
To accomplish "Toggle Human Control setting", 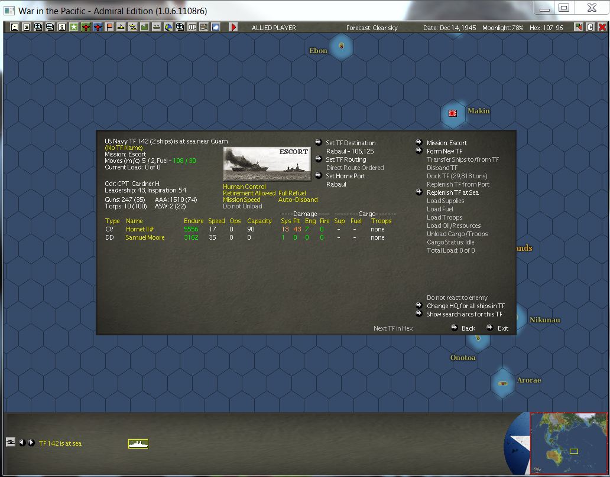I will tap(244, 187).
